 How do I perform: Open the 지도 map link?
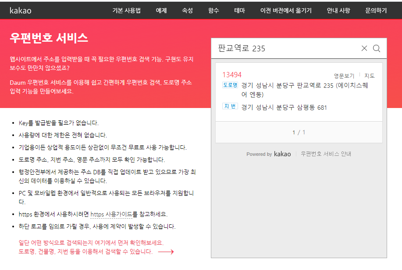coord(370,76)
